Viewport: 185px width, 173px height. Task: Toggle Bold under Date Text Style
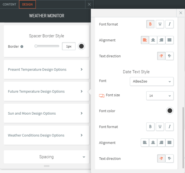pos(150,127)
